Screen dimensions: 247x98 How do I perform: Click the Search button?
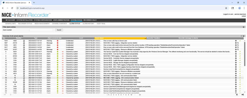pyautogui.click(x=59, y=30)
